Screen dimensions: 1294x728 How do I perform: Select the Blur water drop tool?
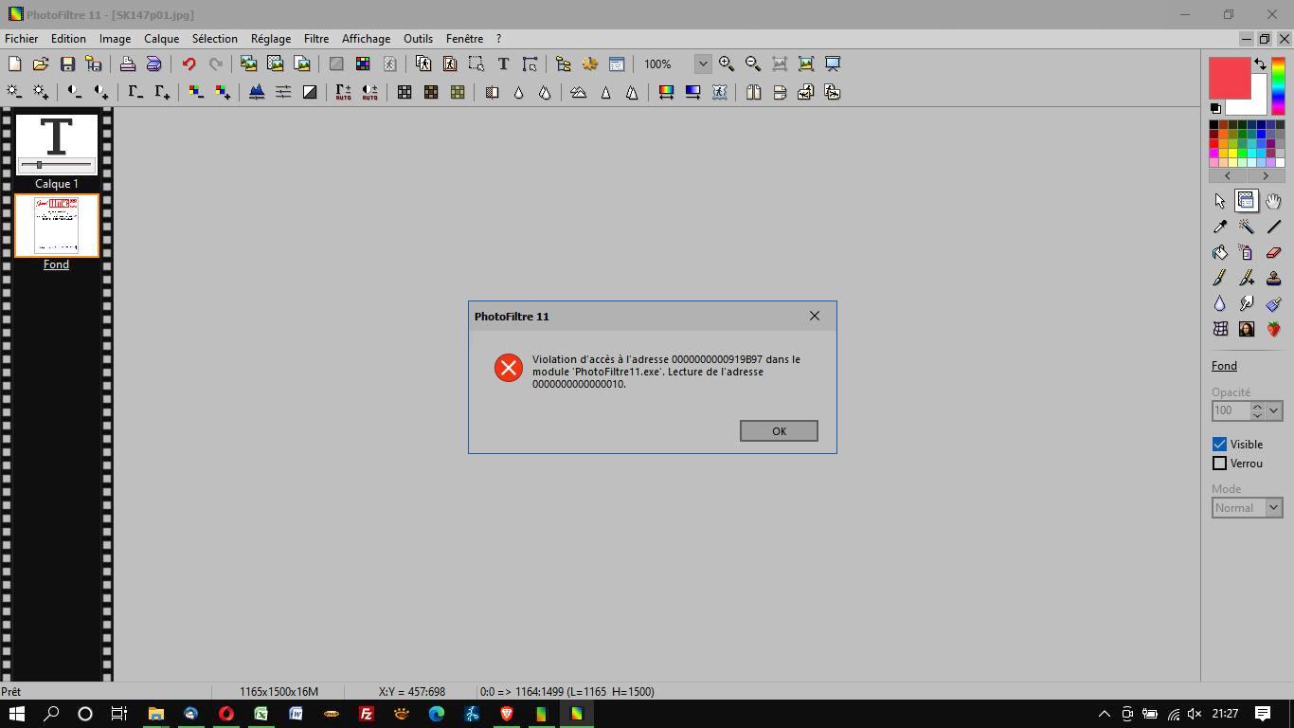point(1220,303)
